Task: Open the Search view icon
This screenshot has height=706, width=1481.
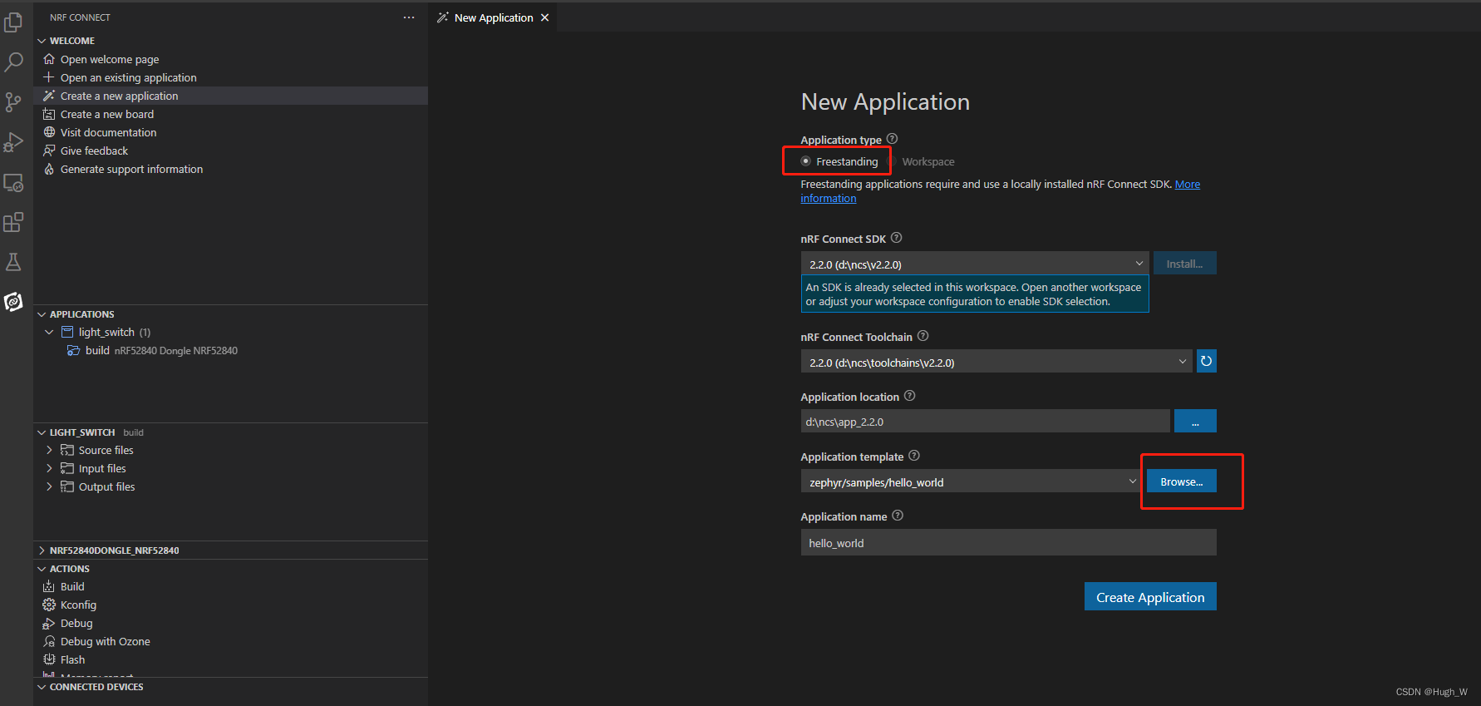Action: click(13, 62)
